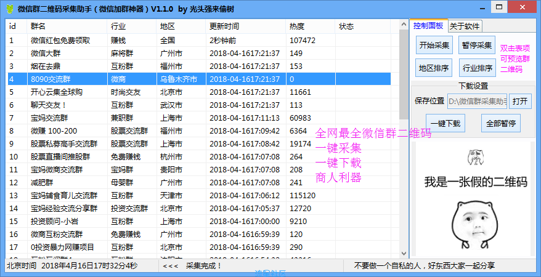This screenshot has height=277, width=541.
Task: Open the save folder with 打开
Action: point(520,101)
